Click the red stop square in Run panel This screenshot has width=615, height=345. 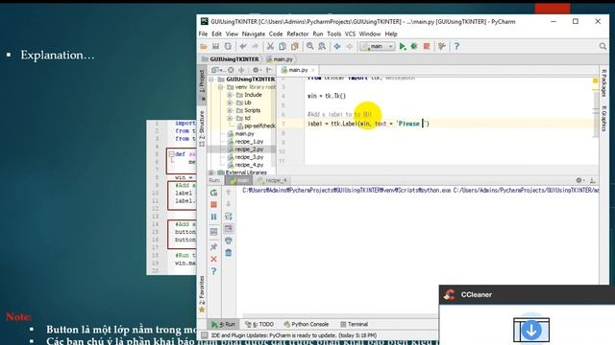coord(213,204)
